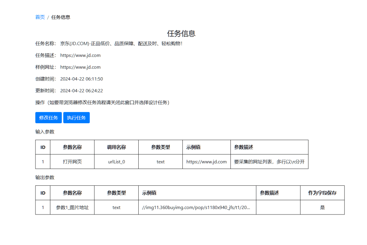This screenshot has height=245, width=367.
Task: Click the input table 参数名称 header
Action: pyautogui.click(x=72, y=147)
